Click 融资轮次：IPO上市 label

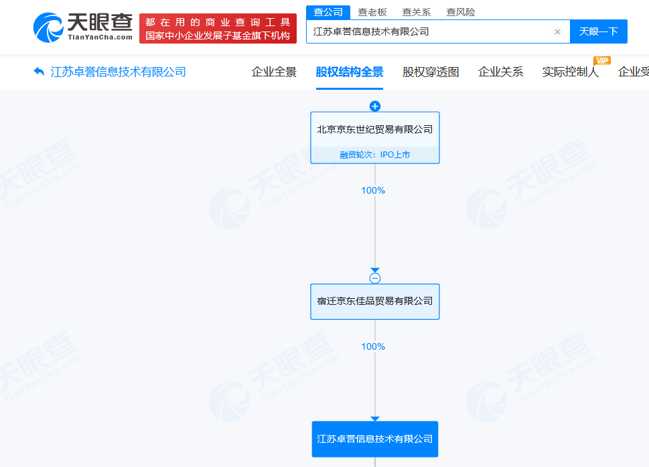tap(375, 154)
